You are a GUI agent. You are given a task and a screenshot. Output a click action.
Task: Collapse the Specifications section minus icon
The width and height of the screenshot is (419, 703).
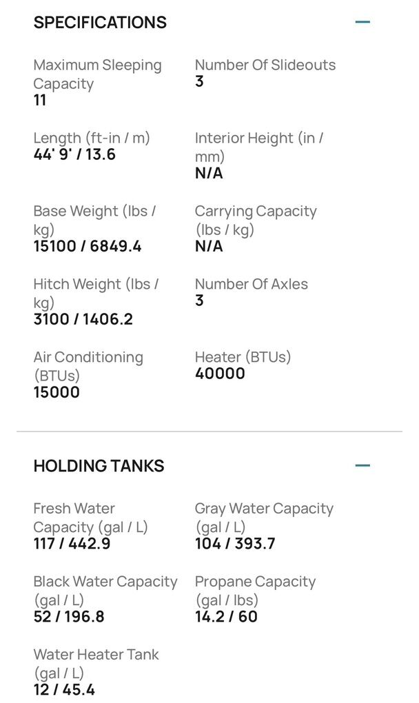coord(362,22)
